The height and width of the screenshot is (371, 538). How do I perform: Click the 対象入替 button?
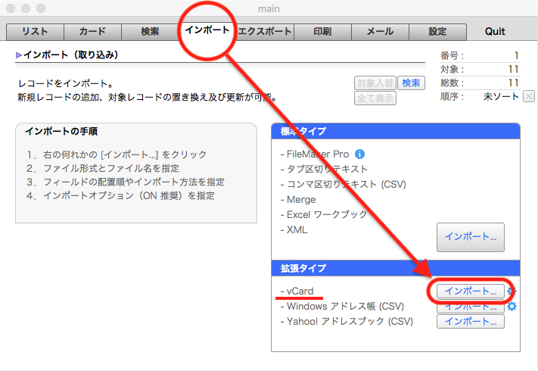[375, 83]
